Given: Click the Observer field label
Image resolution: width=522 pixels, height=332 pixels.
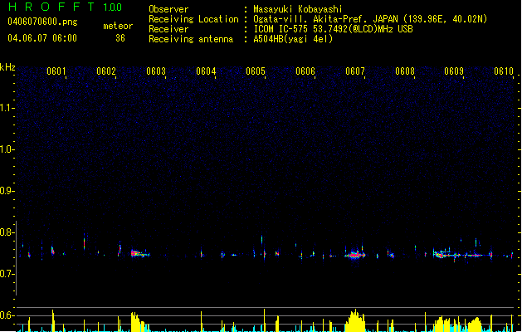Looking at the screenshot, I should [168, 9].
